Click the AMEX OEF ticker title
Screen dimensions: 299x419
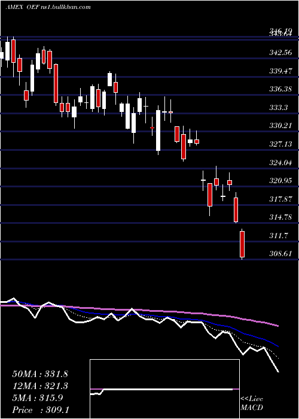point(48,7)
